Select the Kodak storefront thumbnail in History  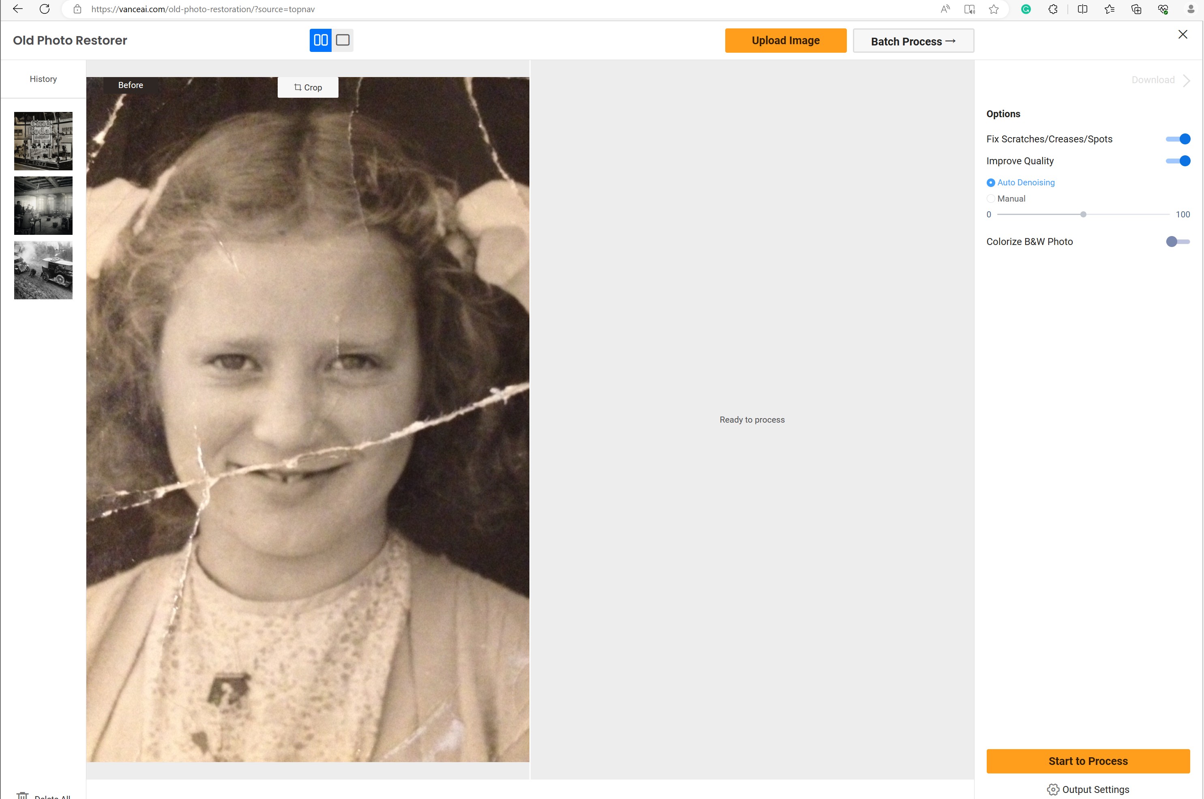point(43,141)
